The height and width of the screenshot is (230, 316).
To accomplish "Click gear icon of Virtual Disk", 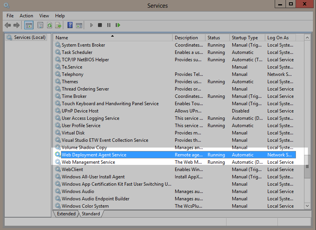I will coord(58,133).
